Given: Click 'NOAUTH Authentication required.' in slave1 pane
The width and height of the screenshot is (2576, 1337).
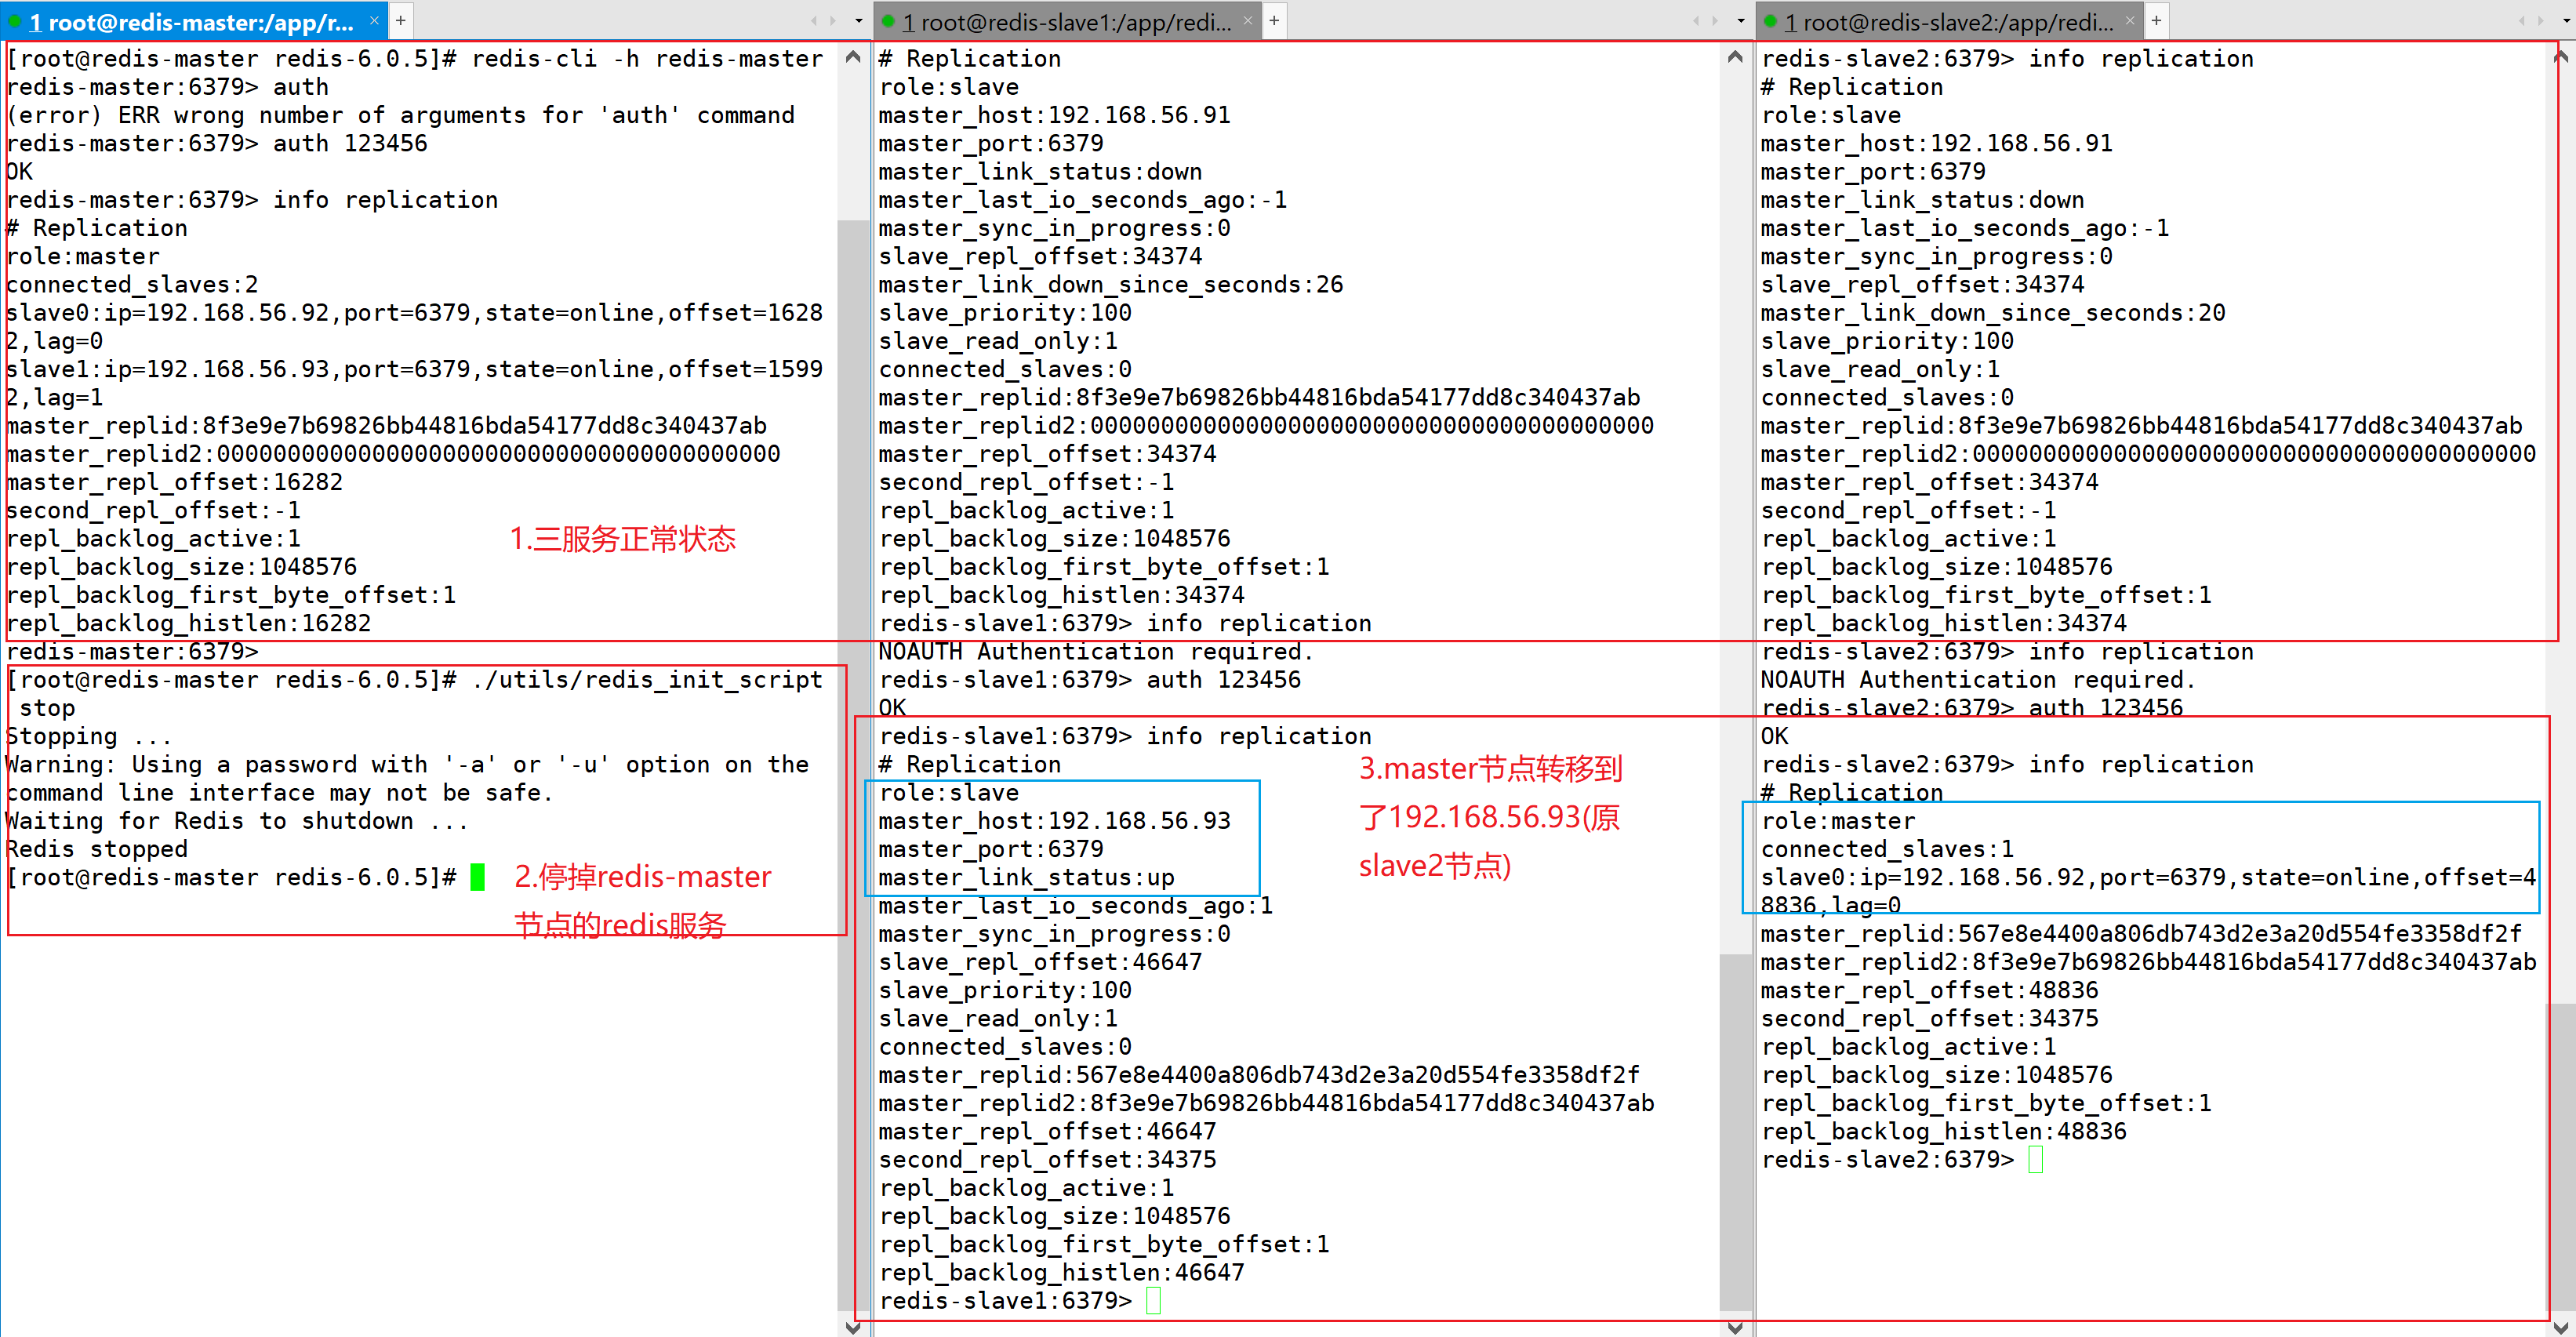Looking at the screenshot, I should click(x=1096, y=651).
